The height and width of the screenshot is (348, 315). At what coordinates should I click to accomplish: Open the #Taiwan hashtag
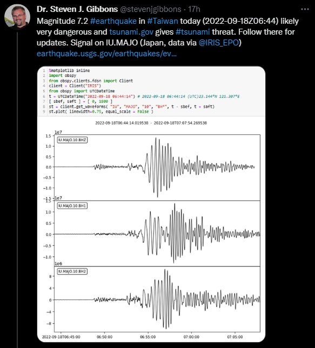(x=163, y=21)
